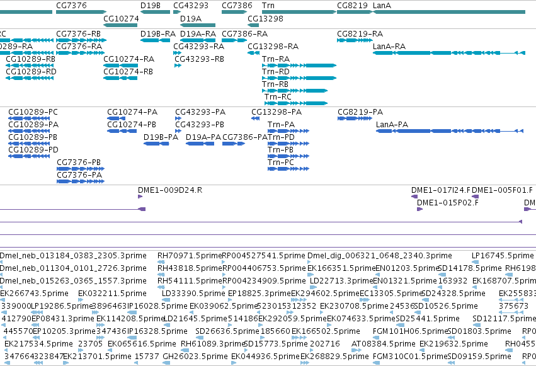Viewport: 536px width, 366px height.
Task: Select the EK266743.5prime EST label
Action: (34, 294)
